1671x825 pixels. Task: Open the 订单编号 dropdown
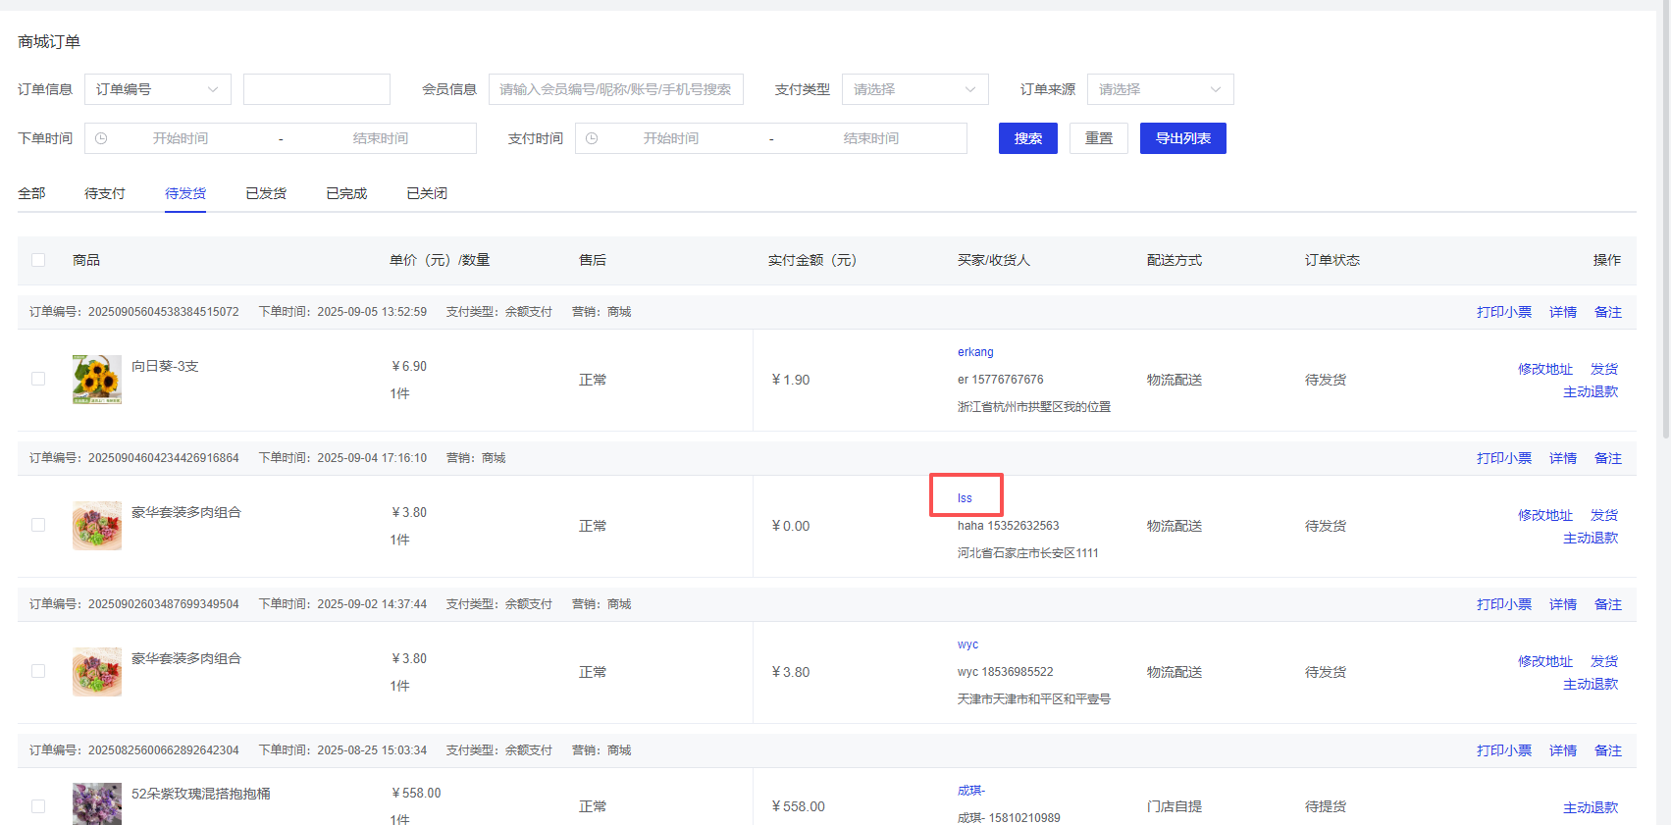coord(158,89)
